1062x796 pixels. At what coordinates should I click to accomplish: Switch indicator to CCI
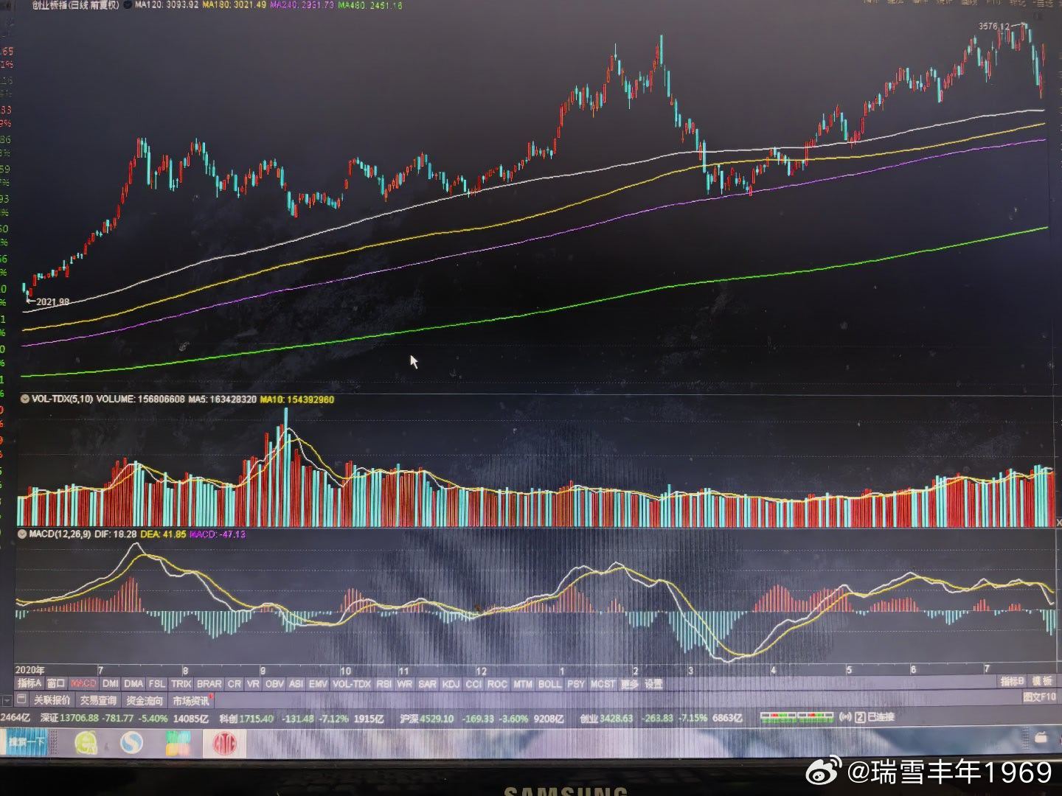[x=474, y=683]
